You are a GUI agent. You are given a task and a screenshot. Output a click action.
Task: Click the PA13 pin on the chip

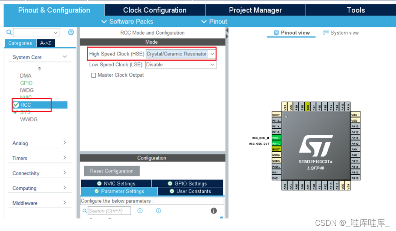[x=355, y=126]
